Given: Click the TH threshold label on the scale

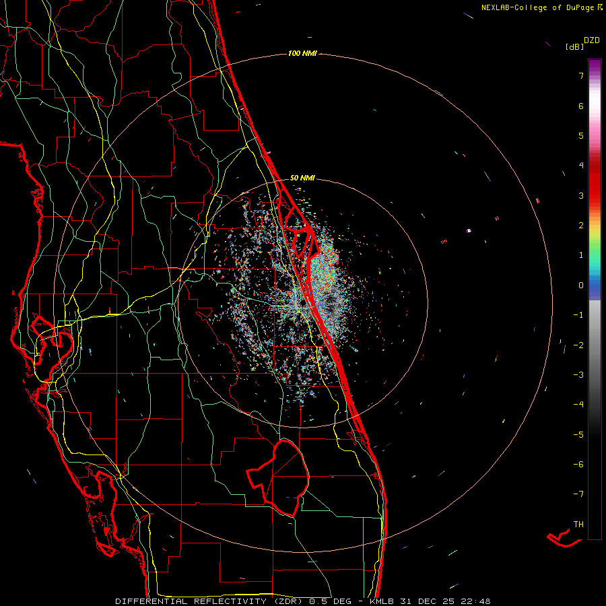Looking at the screenshot, I should pos(578,525).
